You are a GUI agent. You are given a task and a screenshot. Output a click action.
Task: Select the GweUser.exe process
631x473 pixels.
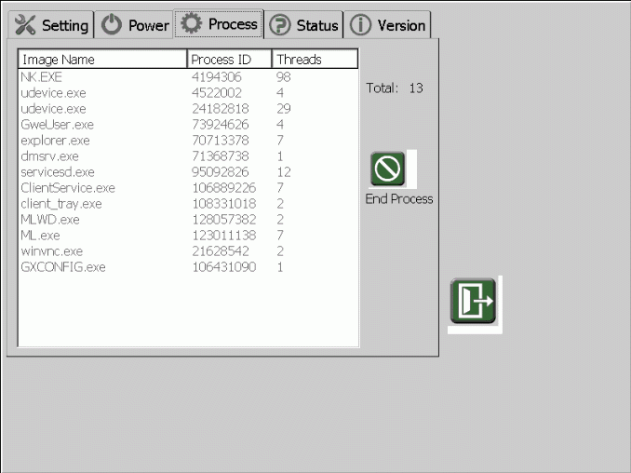click(x=57, y=125)
